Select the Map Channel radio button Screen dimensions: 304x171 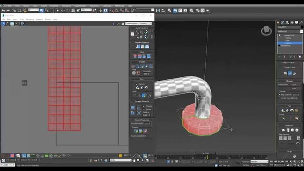280,95
